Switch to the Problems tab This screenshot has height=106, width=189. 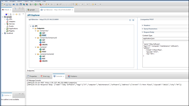pos(72,76)
